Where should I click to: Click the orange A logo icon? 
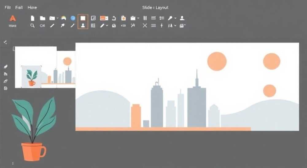pos(13,18)
